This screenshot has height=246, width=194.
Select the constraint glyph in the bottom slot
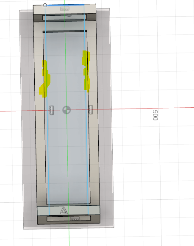[x=75, y=218]
